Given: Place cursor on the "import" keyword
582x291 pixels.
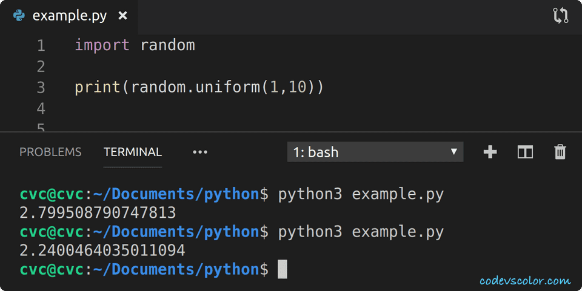Looking at the screenshot, I should [x=102, y=45].
